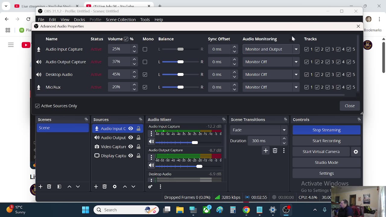
Task: Toggle lock on Audio Input C source
Action: click(138, 129)
